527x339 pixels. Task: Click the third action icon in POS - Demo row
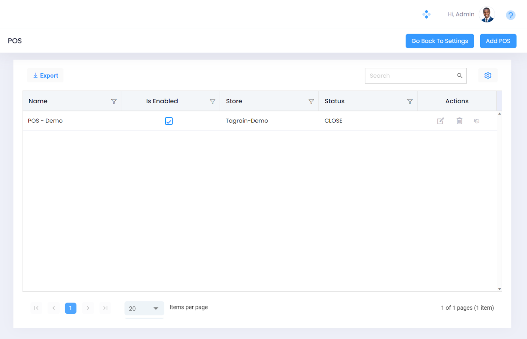pos(476,121)
